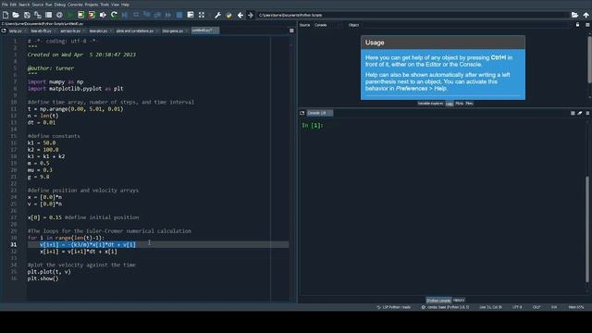
Task: Click LSP Python ready status
Action: (393, 307)
